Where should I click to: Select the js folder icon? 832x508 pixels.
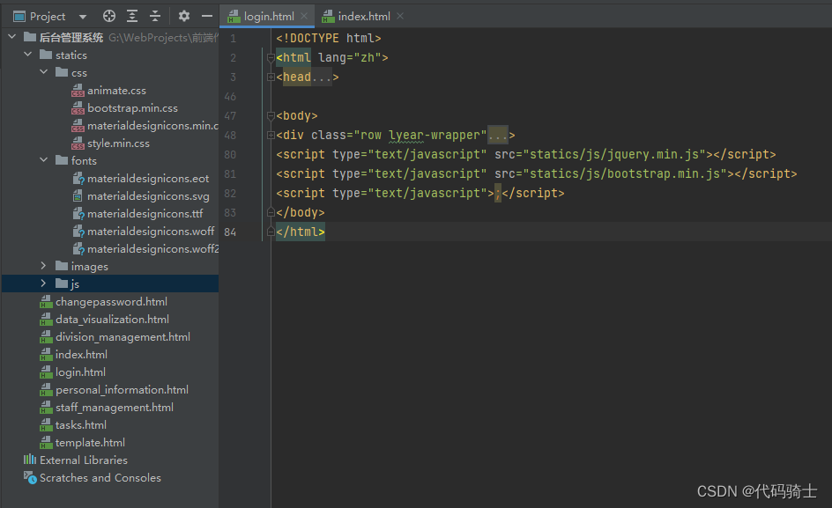(62, 283)
